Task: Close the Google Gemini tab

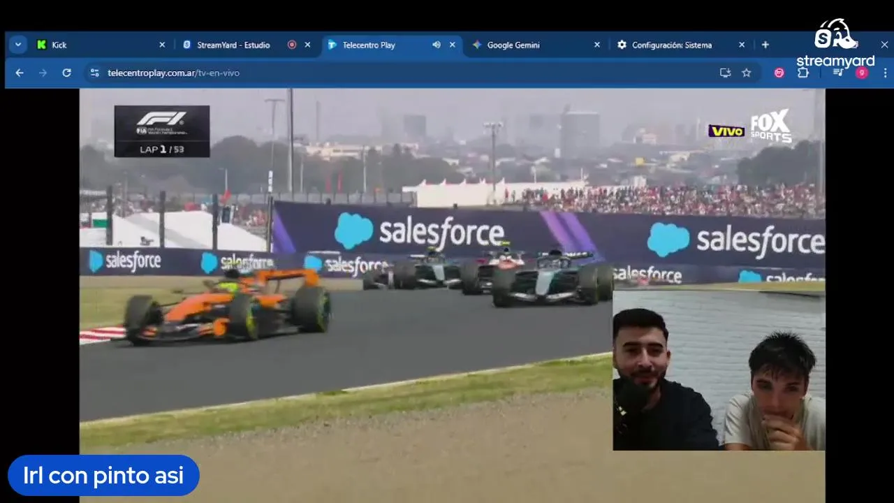Action: [x=596, y=45]
